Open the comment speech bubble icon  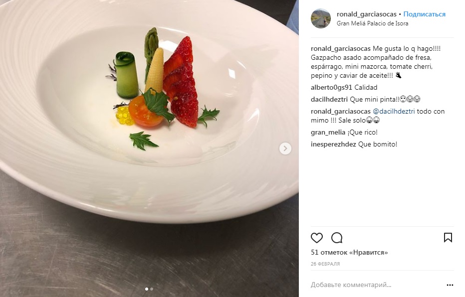click(337, 238)
